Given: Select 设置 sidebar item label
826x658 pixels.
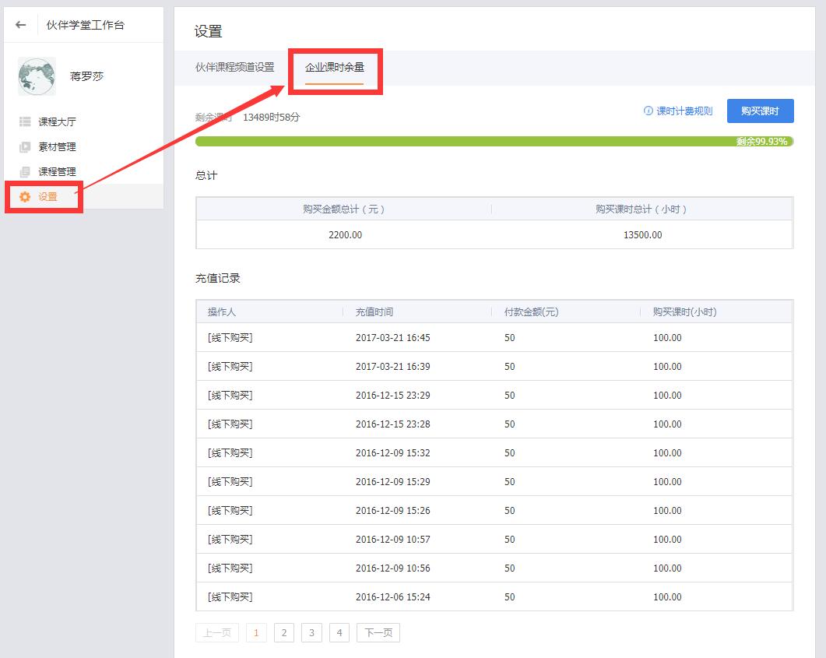Looking at the screenshot, I should coord(47,197).
